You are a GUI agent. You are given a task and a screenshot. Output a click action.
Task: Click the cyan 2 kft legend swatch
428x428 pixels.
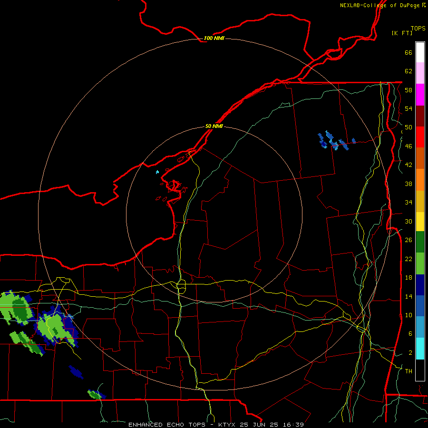click(x=420, y=349)
